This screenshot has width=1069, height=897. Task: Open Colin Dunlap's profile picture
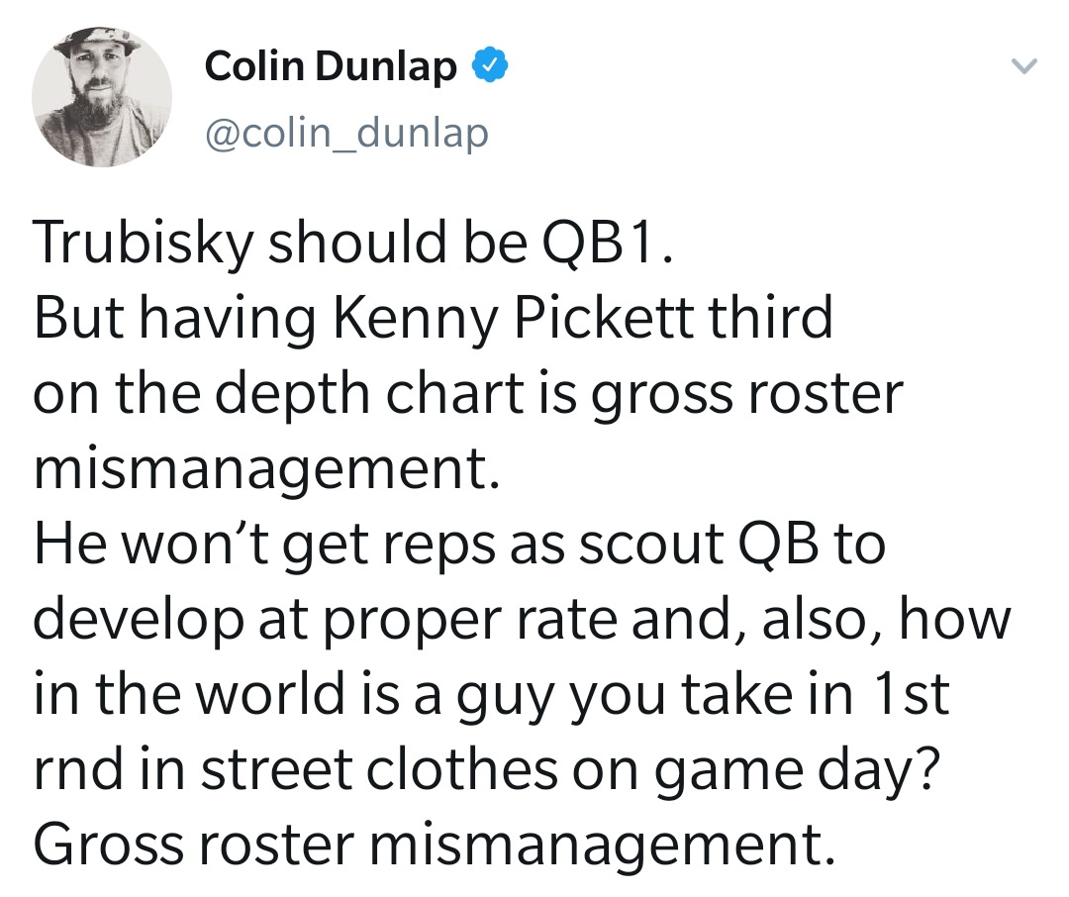coord(102,97)
